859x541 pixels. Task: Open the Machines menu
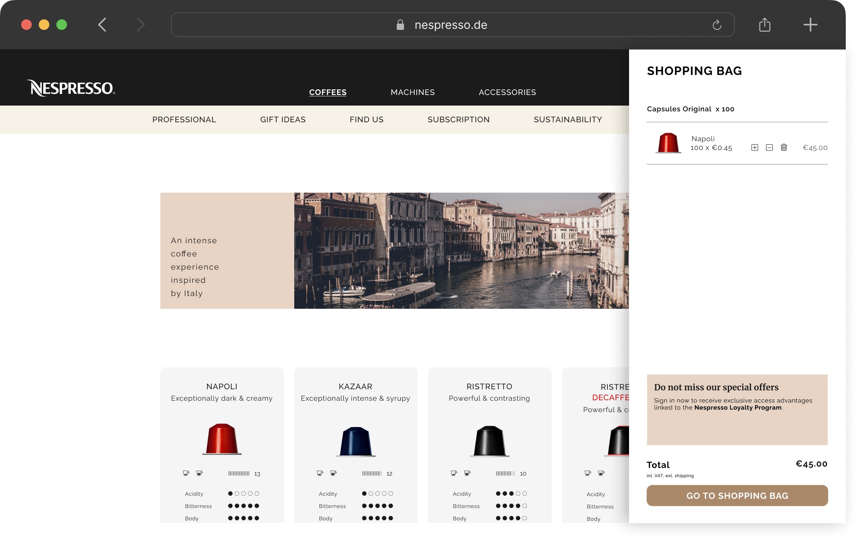412,92
